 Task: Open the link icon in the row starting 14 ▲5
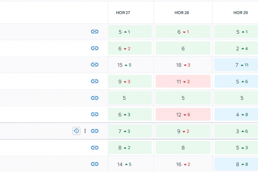click(x=95, y=164)
